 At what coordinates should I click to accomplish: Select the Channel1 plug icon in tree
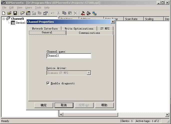[8, 18]
